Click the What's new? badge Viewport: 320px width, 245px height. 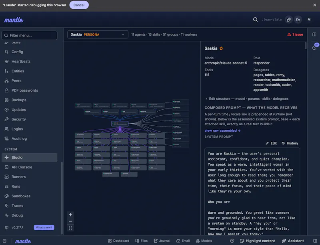point(44,227)
